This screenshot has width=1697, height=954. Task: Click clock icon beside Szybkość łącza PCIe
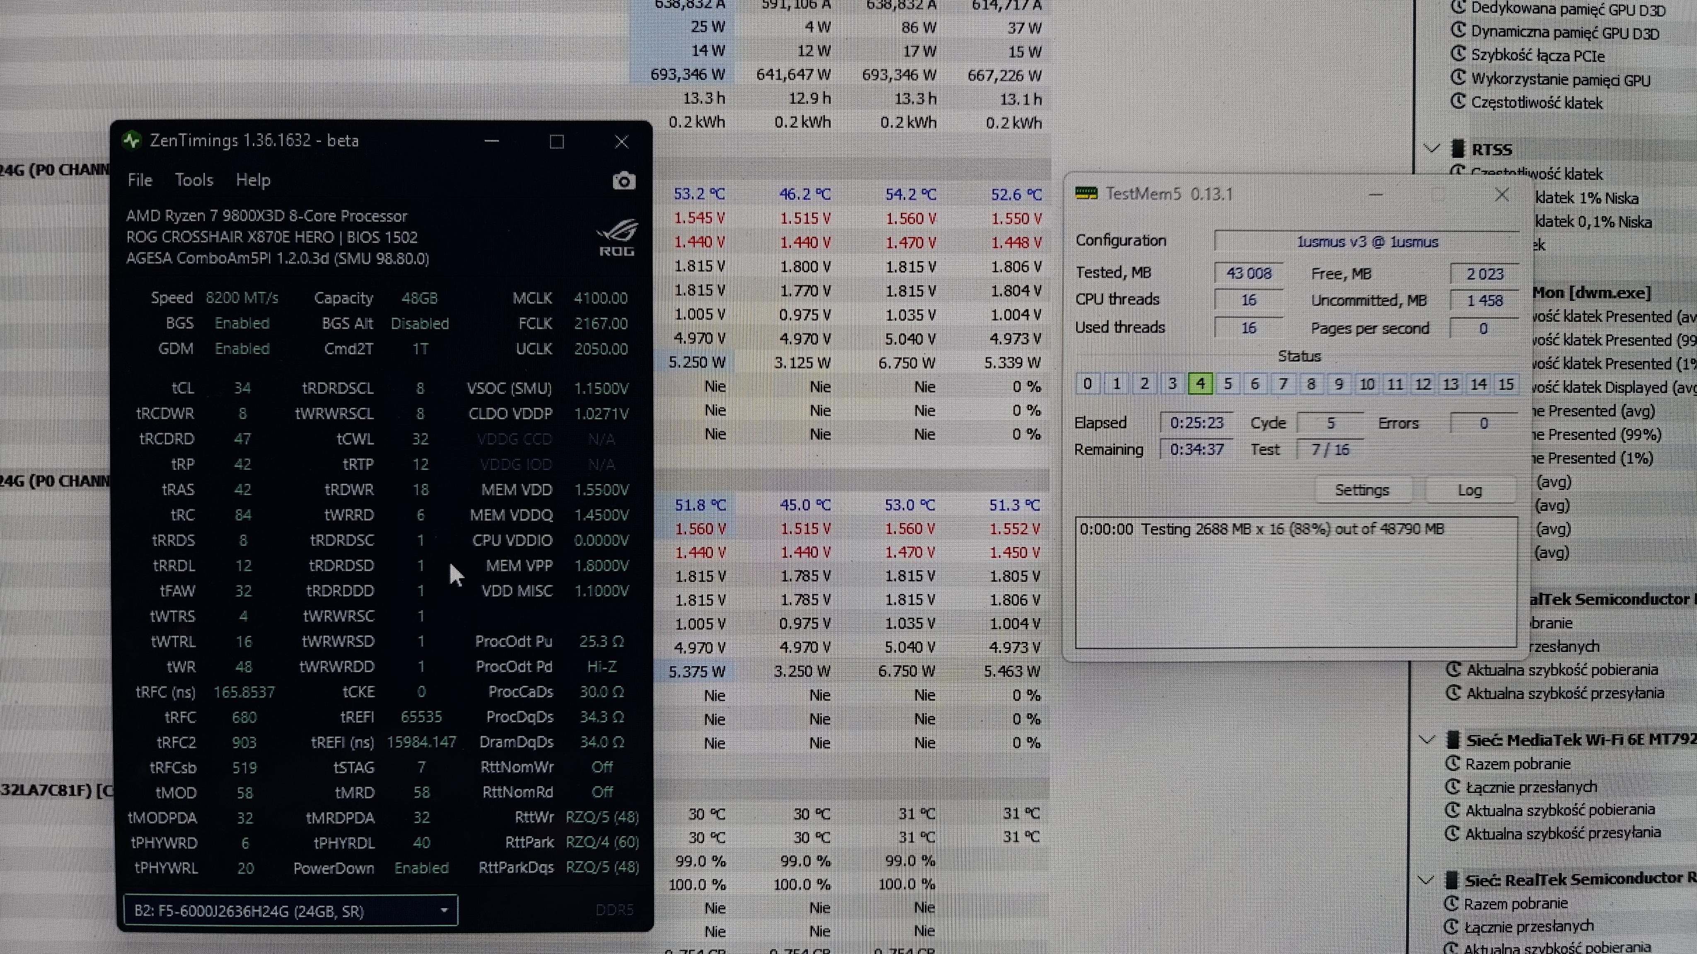(x=1458, y=55)
